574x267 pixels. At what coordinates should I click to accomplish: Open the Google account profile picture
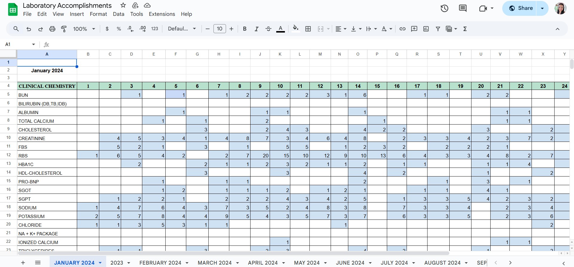coord(560,8)
